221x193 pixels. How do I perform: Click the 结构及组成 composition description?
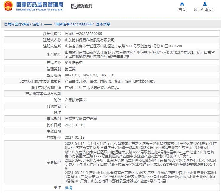110,81
